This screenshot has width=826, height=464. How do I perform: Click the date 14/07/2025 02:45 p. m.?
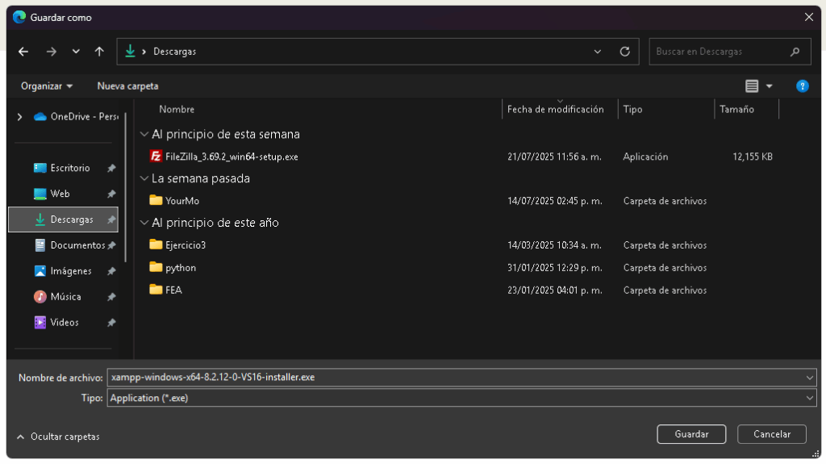tap(555, 201)
